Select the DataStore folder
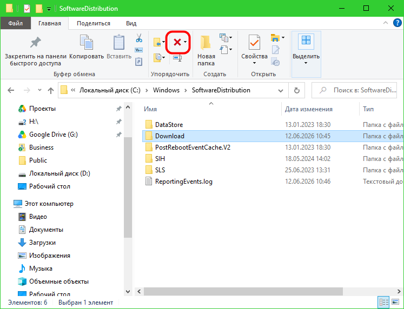 point(169,125)
